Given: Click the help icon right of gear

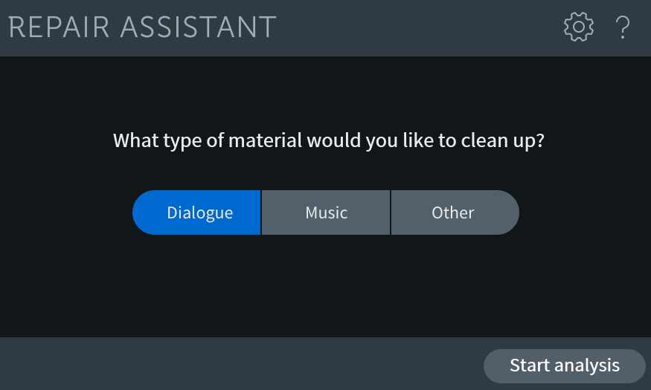Looking at the screenshot, I should pos(622,27).
